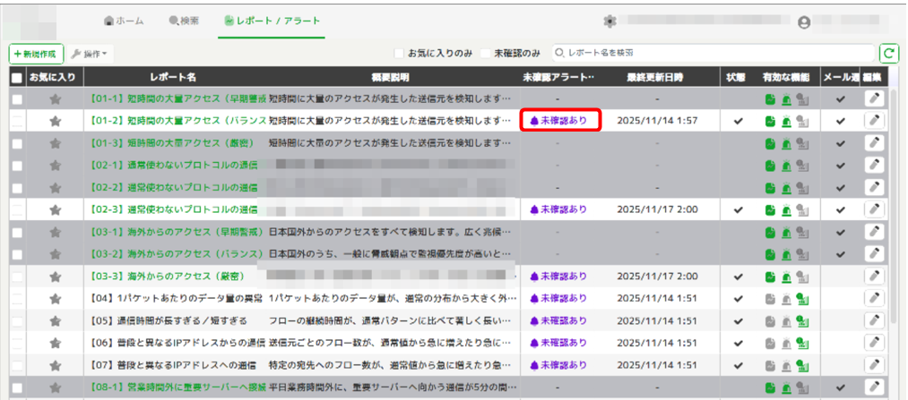Click the grey anomaly-detection icon in row 【01-3】
Viewport: 908px width, 400px height.
802,144
